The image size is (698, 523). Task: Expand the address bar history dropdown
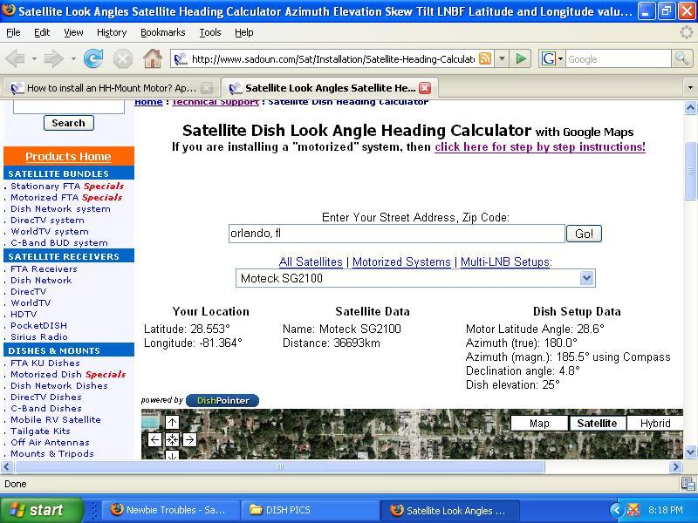(503, 58)
